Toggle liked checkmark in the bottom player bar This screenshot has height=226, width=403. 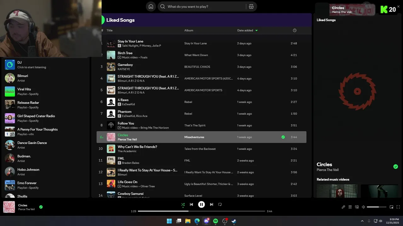tap(41, 207)
